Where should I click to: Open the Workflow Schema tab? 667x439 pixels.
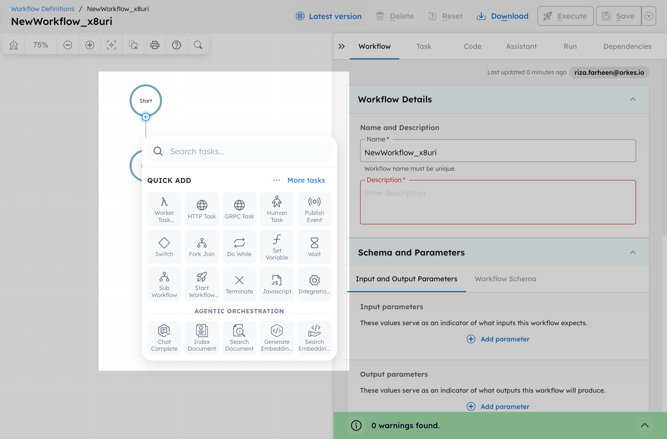point(505,279)
